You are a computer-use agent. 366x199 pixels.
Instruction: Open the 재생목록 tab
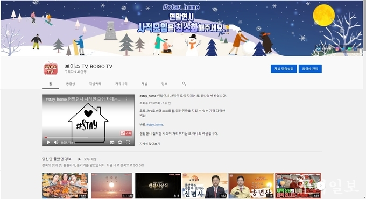click(x=95, y=83)
